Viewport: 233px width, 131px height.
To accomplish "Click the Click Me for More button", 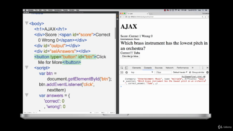I will (x=130, y=56).
